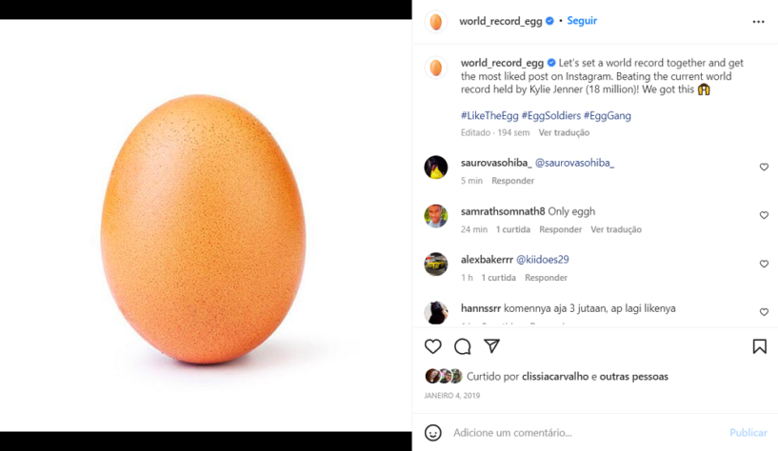Open the egg photo
The width and height of the screenshot is (778, 451).
205,225
